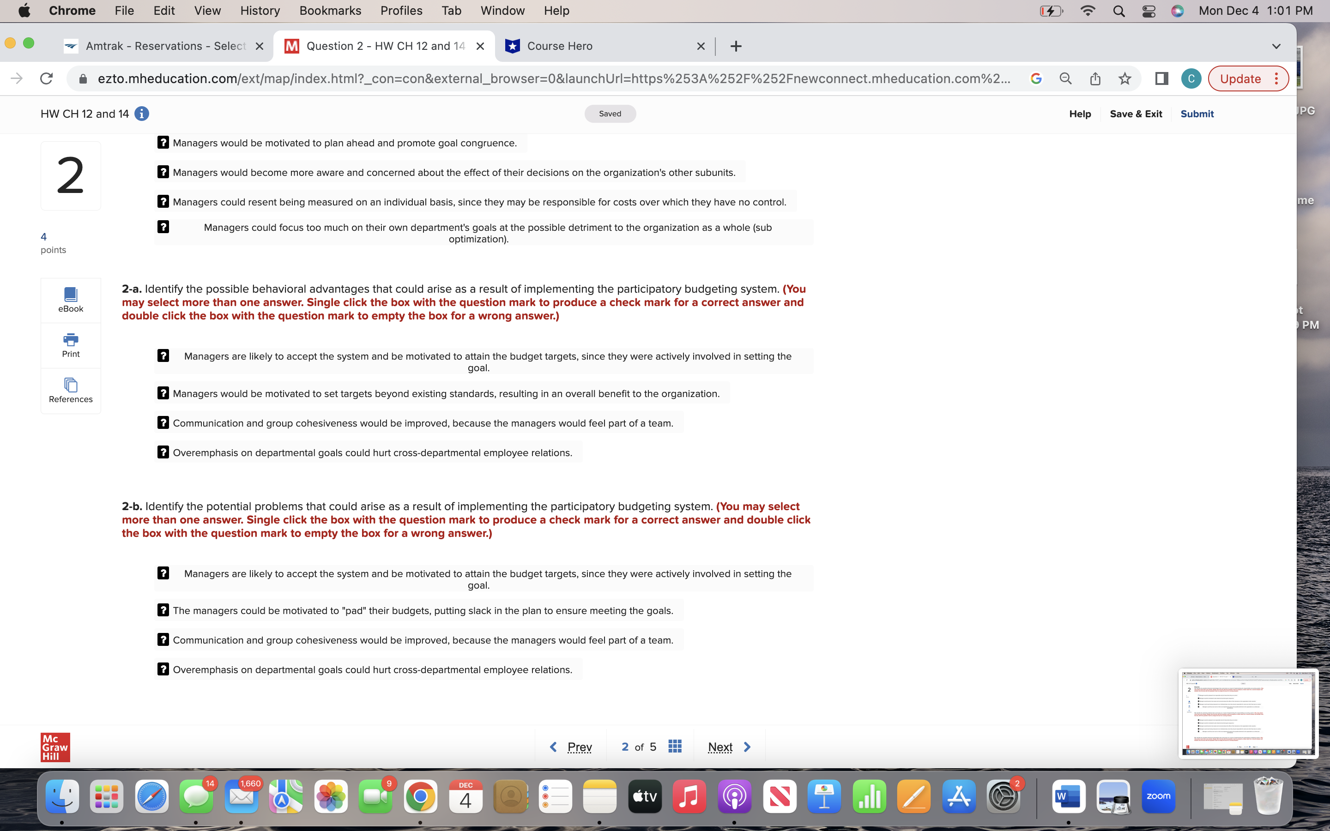Go to Next question chevron
The image size is (1330, 831).
(747, 747)
